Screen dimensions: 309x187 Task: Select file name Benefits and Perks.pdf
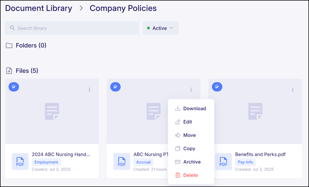[x=260, y=154]
